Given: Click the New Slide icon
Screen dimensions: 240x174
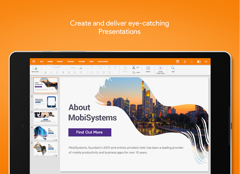Looking at the screenshot, I should point(35,68).
